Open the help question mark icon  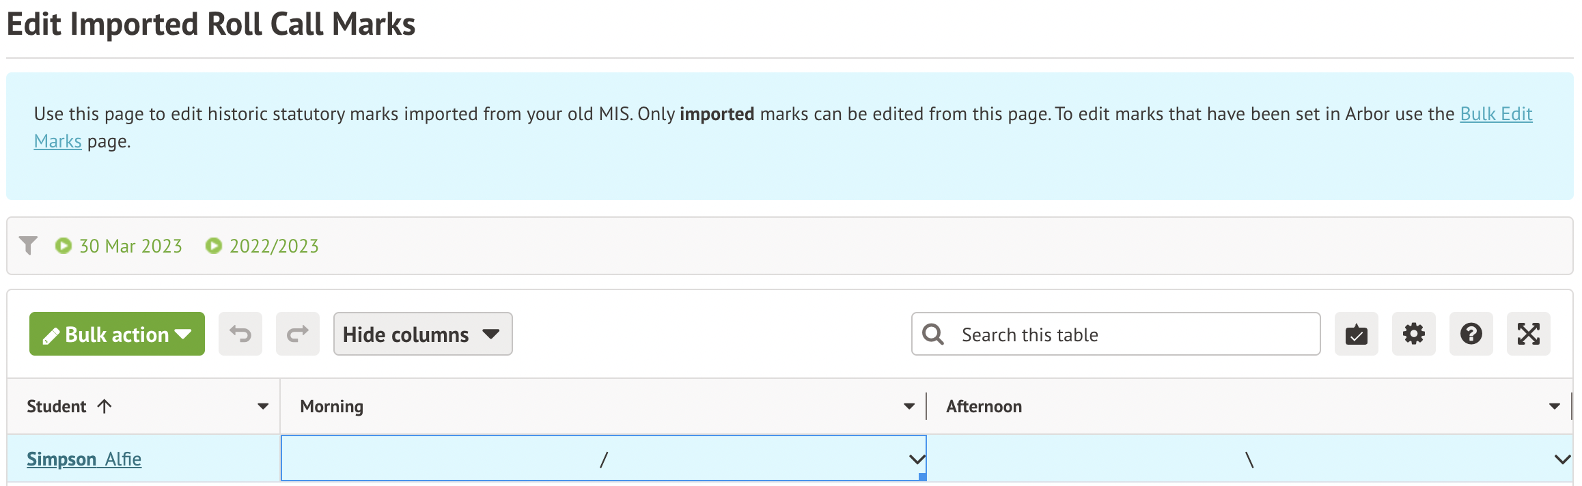point(1471,334)
